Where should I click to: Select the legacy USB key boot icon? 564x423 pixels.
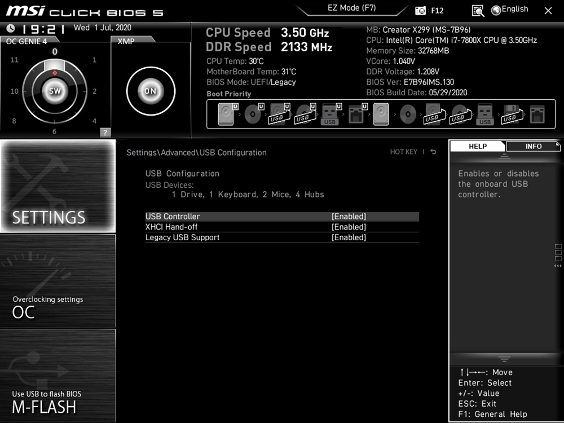coord(485,114)
